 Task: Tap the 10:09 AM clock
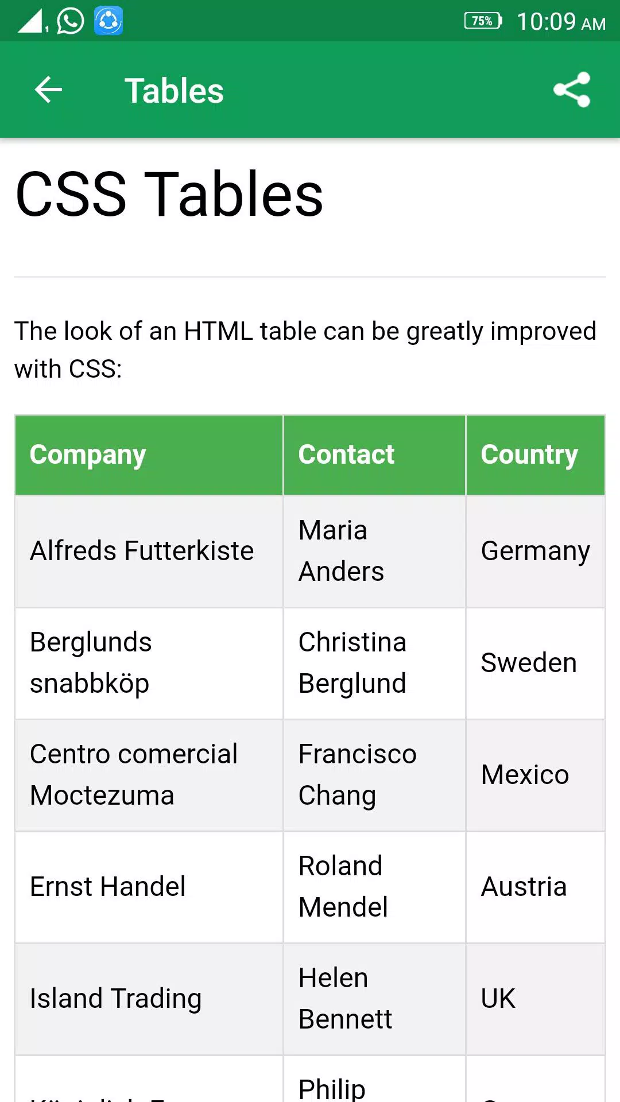561,22
